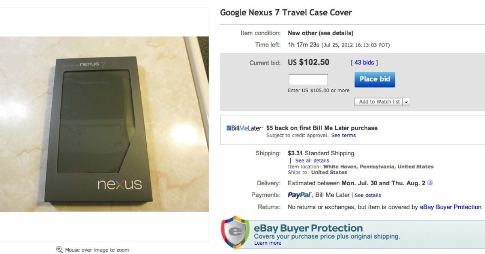Click the Google Nexus 7 Travel Case Cover title

[286, 13]
